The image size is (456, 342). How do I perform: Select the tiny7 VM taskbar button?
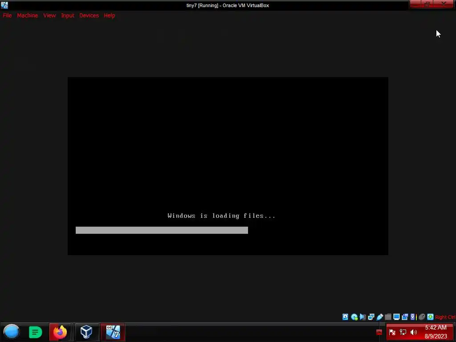(113, 332)
